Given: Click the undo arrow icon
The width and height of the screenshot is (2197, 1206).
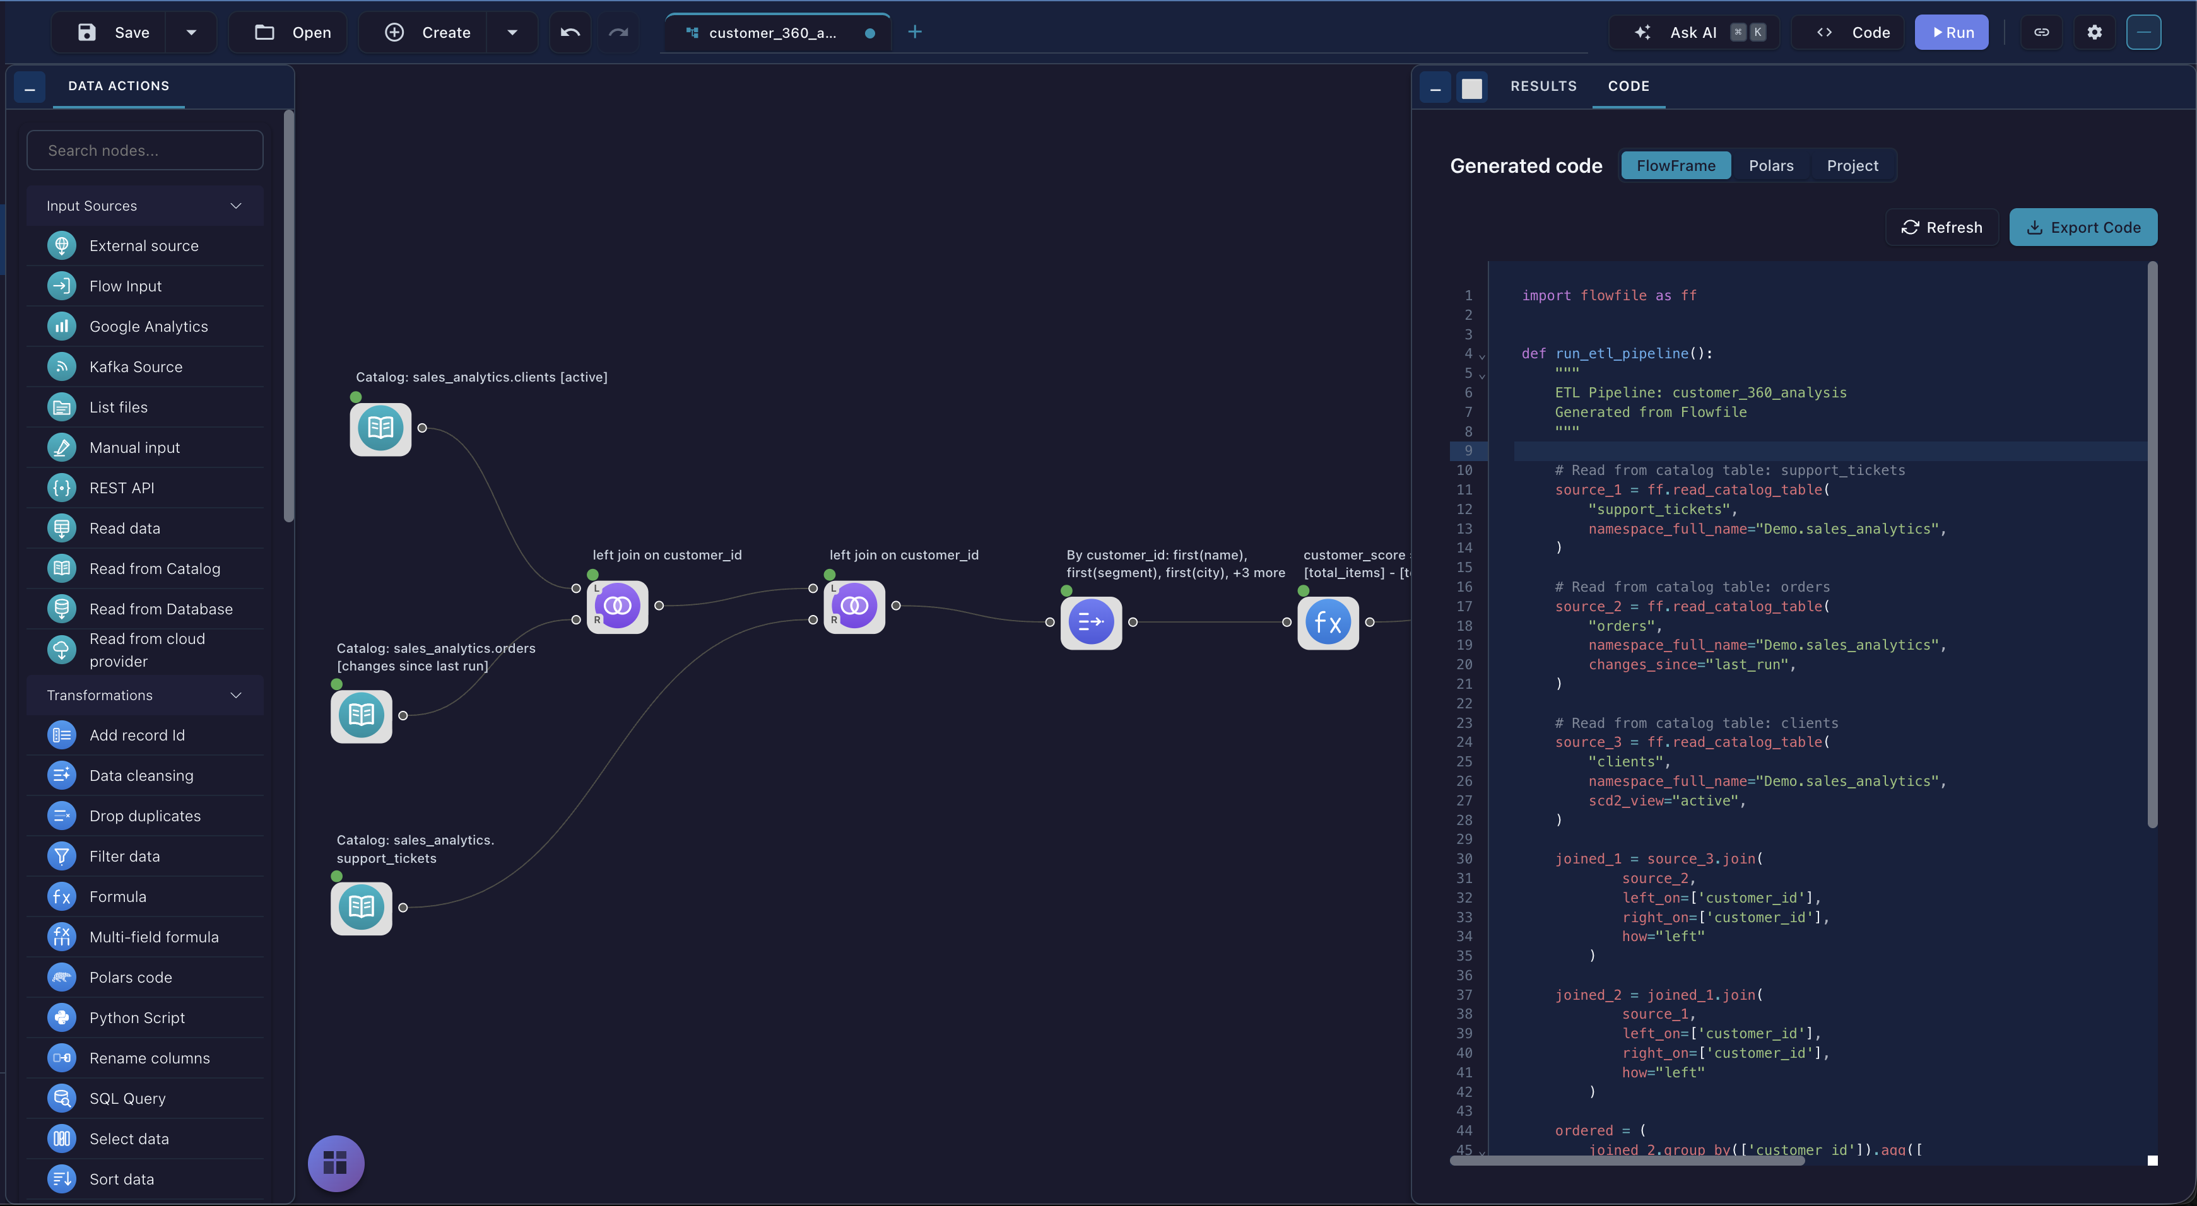Looking at the screenshot, I should click(570, 32).
